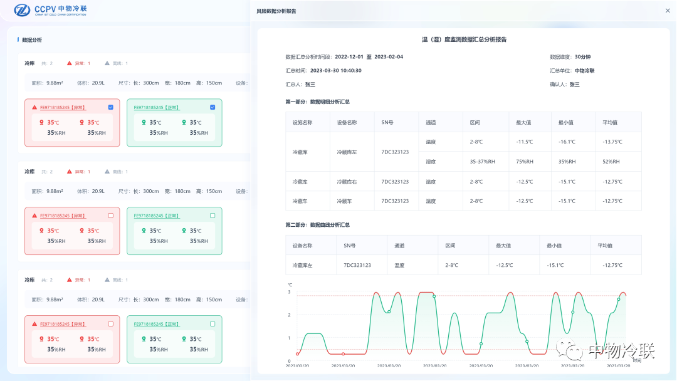Click first green sensor icon in middle 正常 card
The width and height of the screenshot is (677, 381).
pyautogui.click(x=144, y=231)
